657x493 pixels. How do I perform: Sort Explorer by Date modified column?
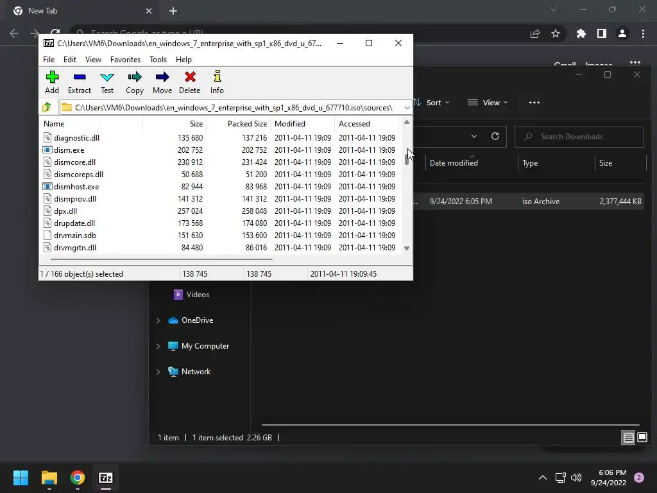472,162
